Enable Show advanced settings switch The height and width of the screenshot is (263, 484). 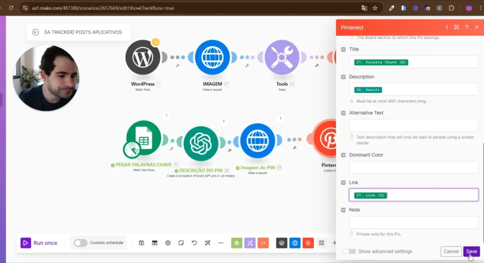click(x=349, y=252)
